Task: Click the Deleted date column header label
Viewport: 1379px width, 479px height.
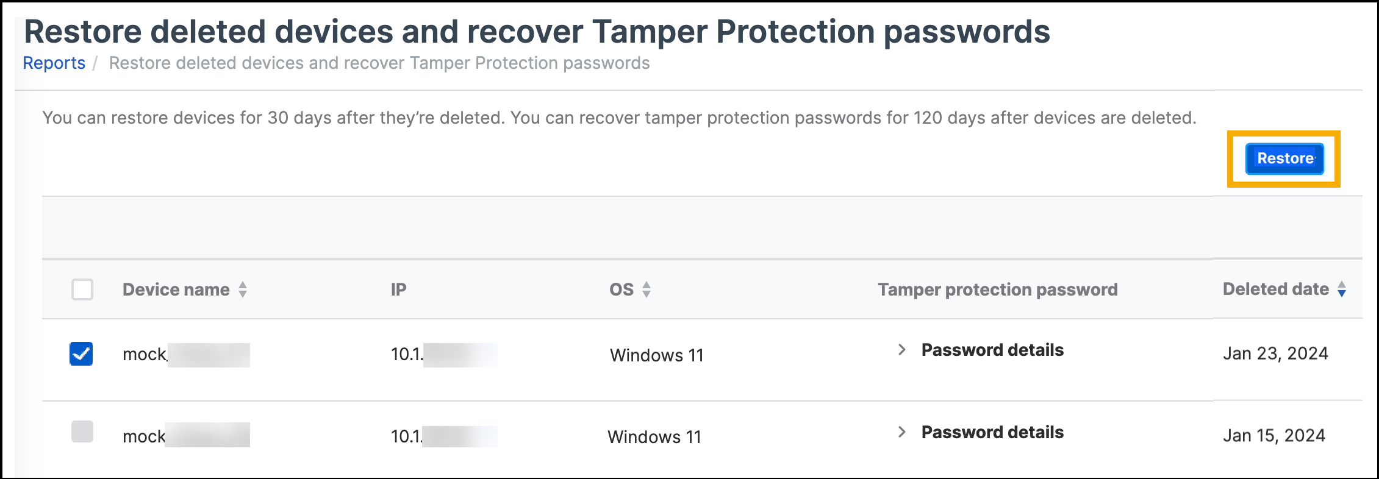Action: click(x=1275, y=289)
